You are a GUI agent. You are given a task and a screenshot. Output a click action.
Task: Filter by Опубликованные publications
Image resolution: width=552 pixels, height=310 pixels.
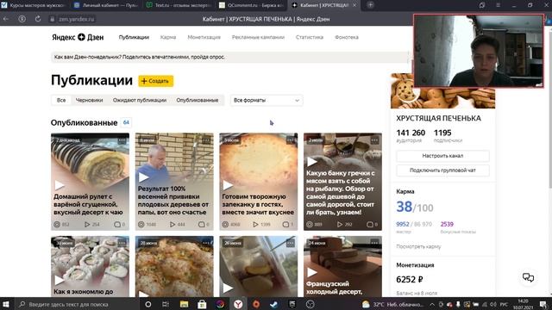click(x=198, y=100)
